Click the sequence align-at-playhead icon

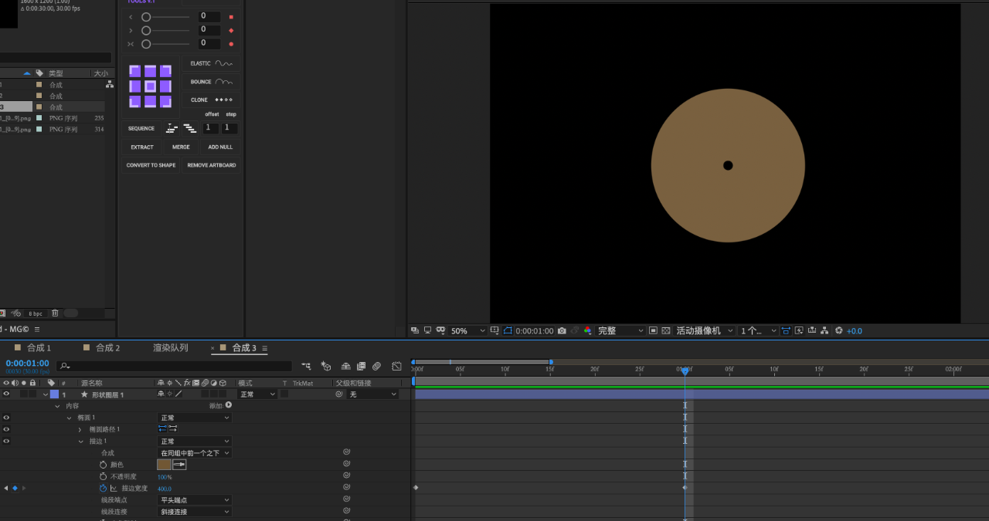click(172, 128)
